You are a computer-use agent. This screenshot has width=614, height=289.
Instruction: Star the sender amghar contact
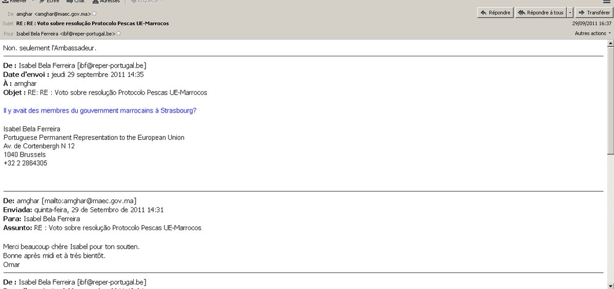(94, 13)
